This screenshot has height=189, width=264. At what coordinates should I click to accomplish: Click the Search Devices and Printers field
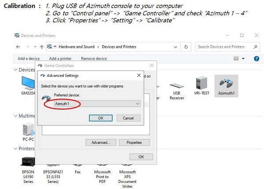point(224,47)
